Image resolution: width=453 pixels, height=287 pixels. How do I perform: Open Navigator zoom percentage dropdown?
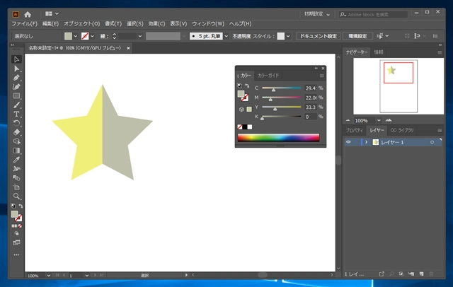pyautogui.click(x=379, y=120)
